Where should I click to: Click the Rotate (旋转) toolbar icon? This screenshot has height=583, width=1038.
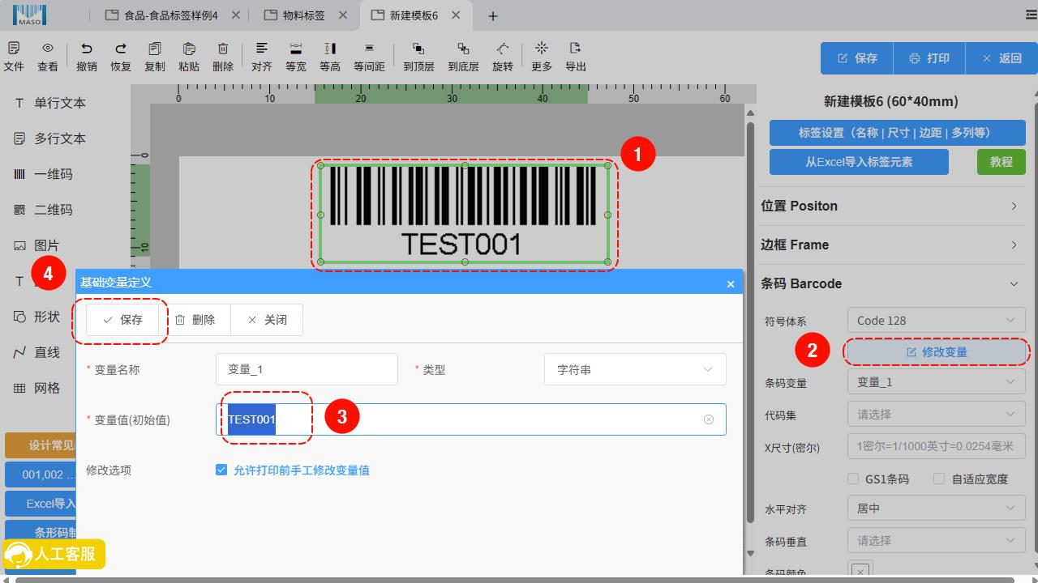point(502,56)
